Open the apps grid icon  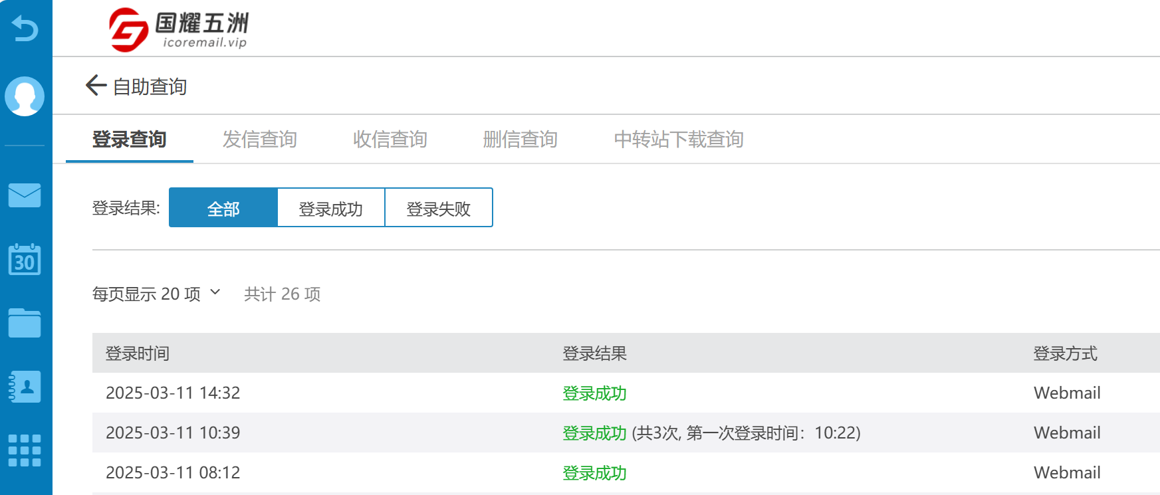point(25,450)
